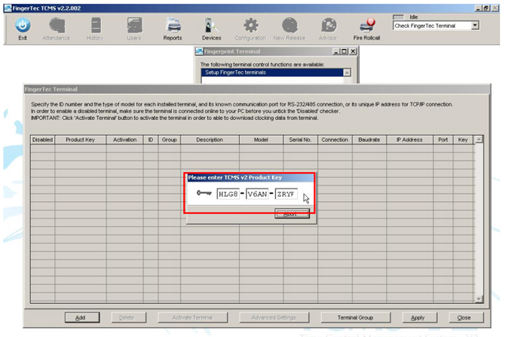Image resolution: width=505 pixels, height=337 pixels.
Task: Click the Abort button in key dialog
Action: click(x=292, y=214)
